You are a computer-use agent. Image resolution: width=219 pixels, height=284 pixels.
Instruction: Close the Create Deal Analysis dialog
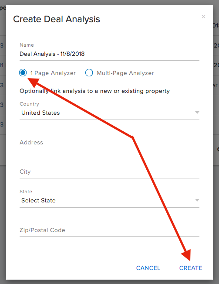(203, 17)
